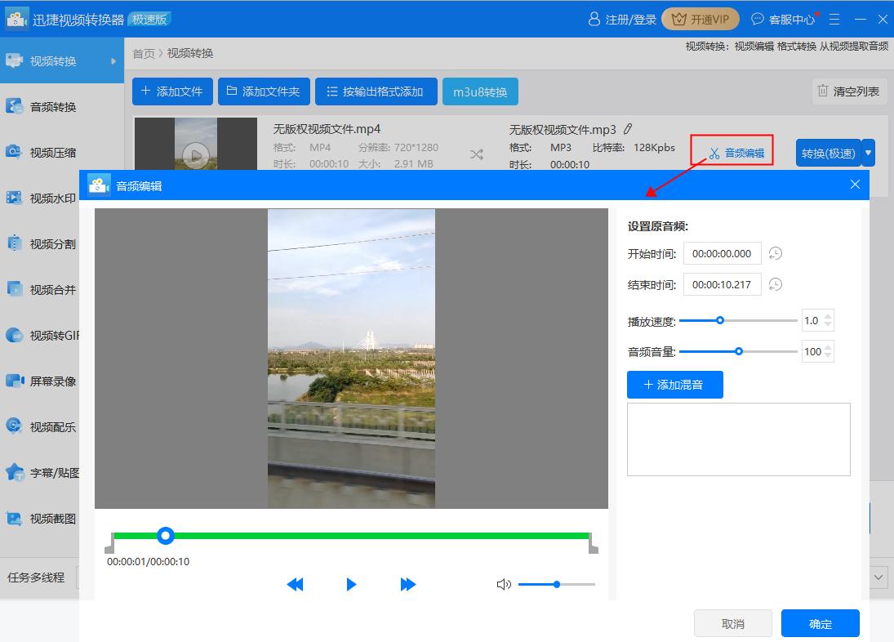Image resolution: width=894 pixels, height=642 pixels.
Task: Confirm edits with the 确定 button
Action: tap(820, 622)
